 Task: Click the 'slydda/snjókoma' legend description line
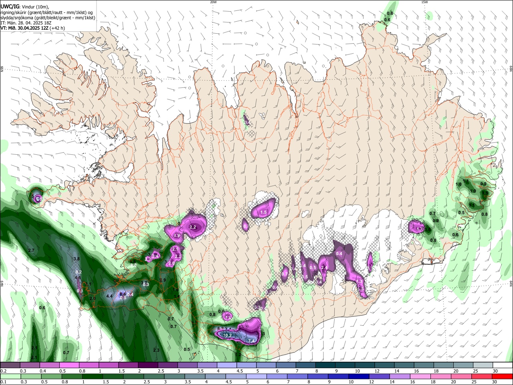(x=48, y=18)
